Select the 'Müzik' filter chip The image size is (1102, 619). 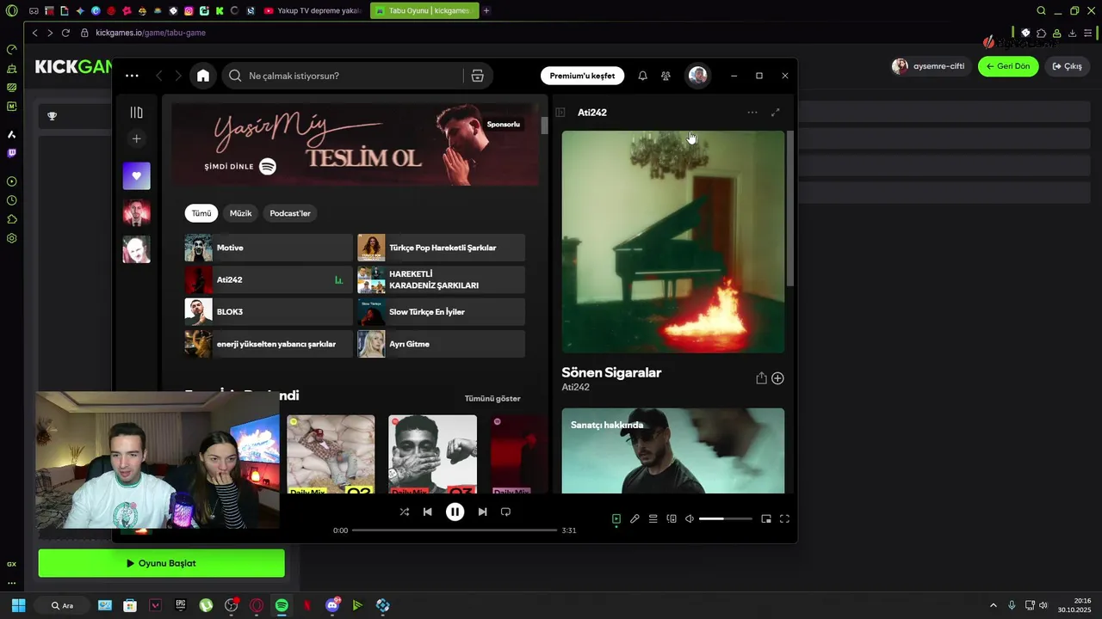tap(240, 213)
